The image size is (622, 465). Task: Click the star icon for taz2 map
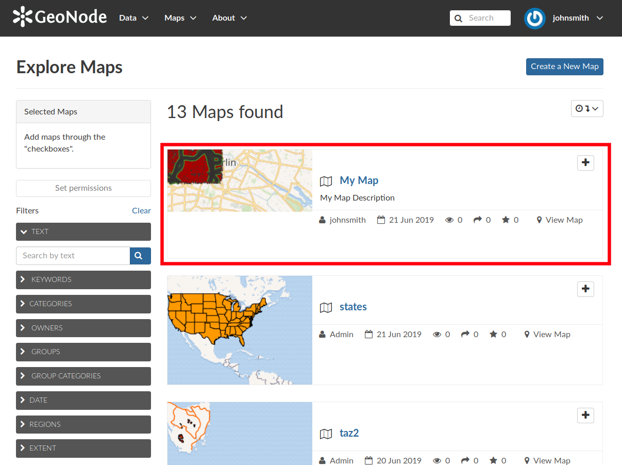[494, 460]
